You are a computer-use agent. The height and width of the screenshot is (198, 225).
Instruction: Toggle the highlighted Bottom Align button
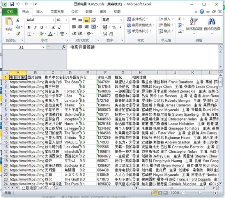tap(87, 20)
